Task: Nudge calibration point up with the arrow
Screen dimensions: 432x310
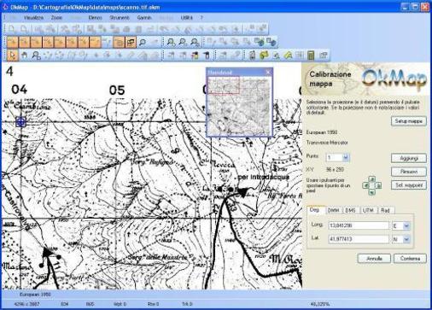Action: coord(372,179)
